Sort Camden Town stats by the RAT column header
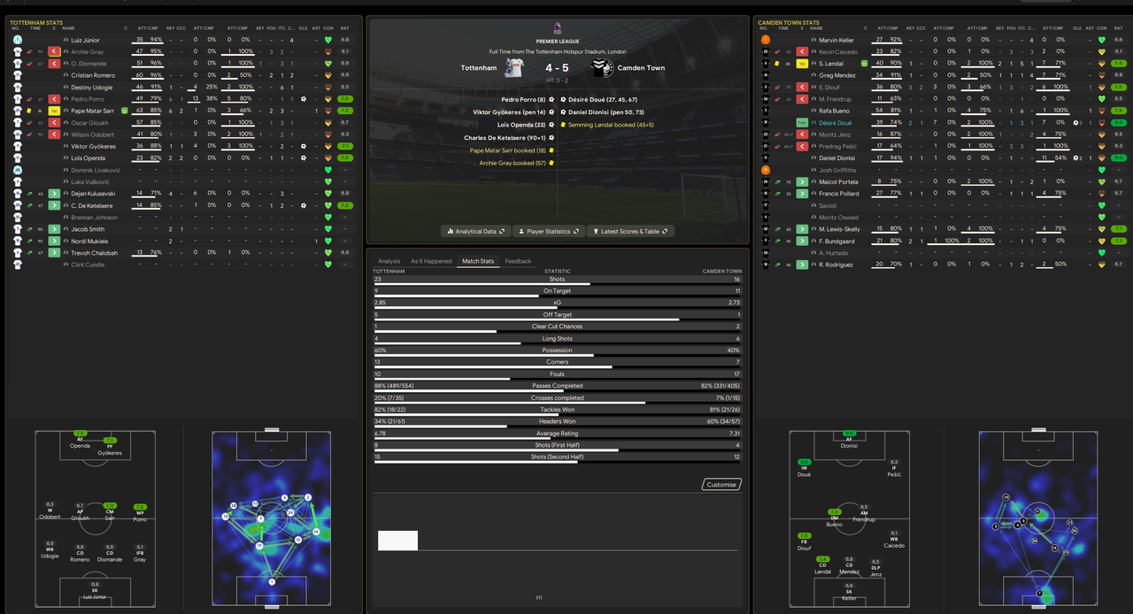 pyautogui.click(x=1118, y=28)
